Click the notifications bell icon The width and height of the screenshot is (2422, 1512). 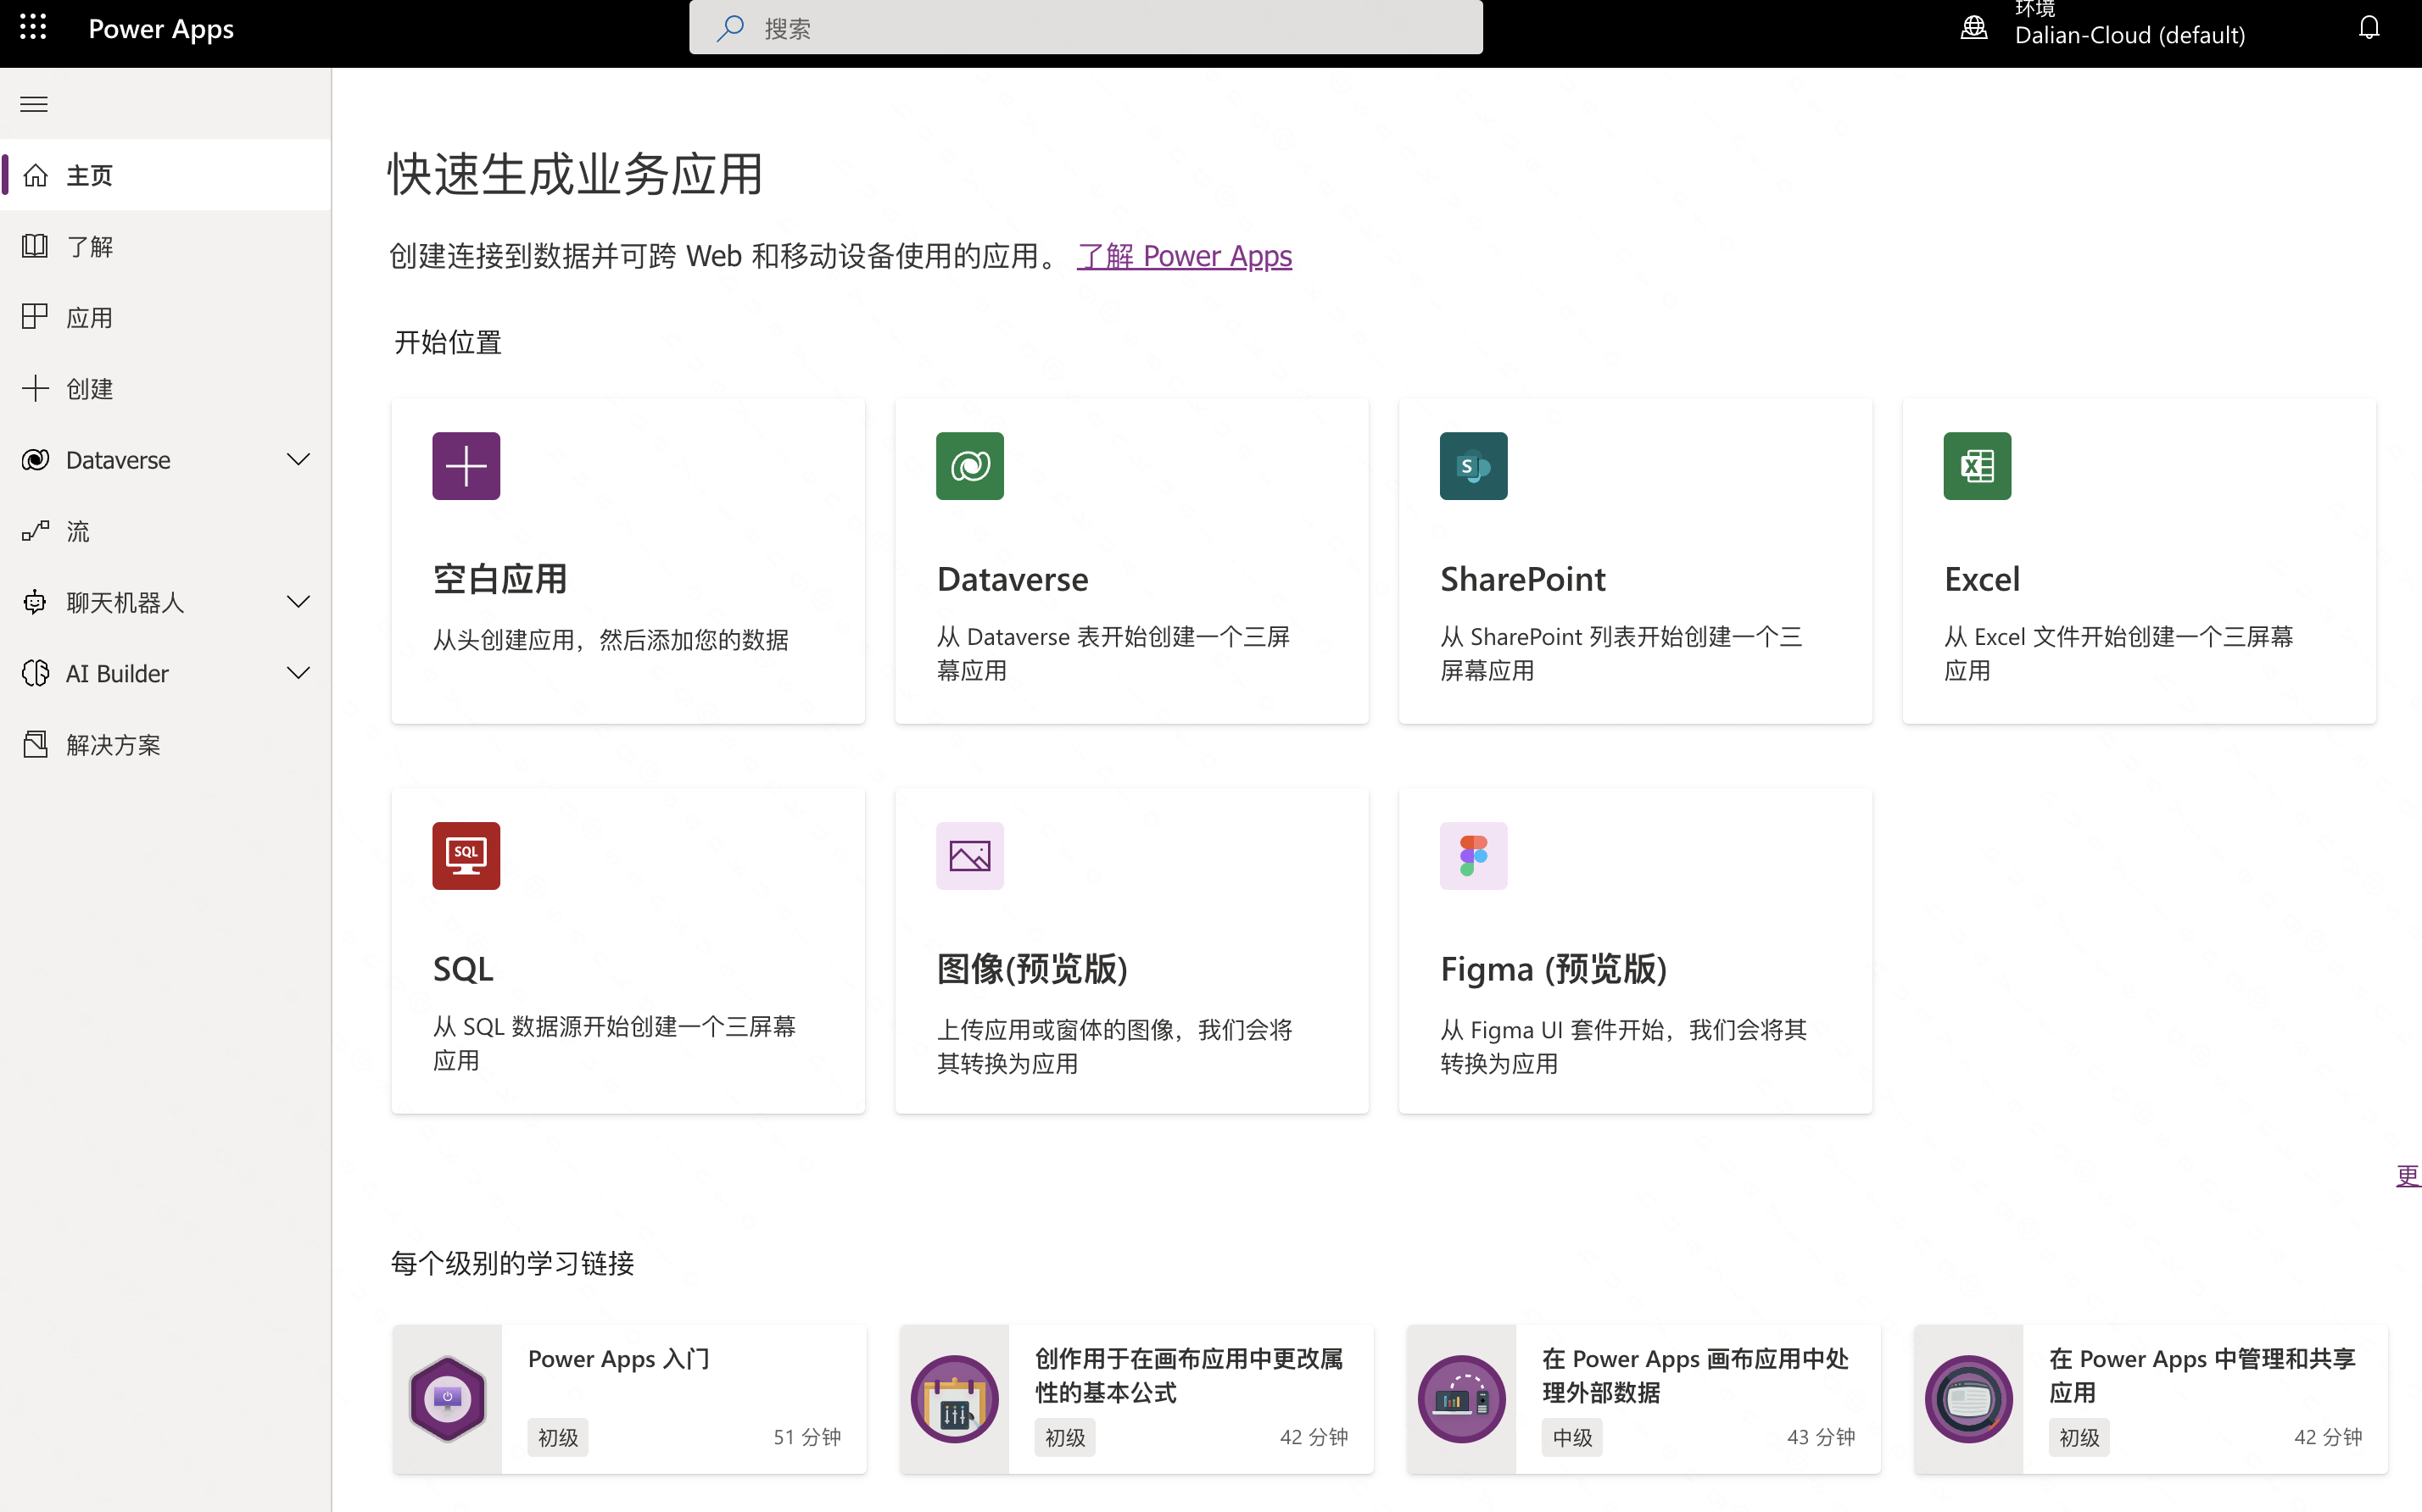(x=2368, y=28)
